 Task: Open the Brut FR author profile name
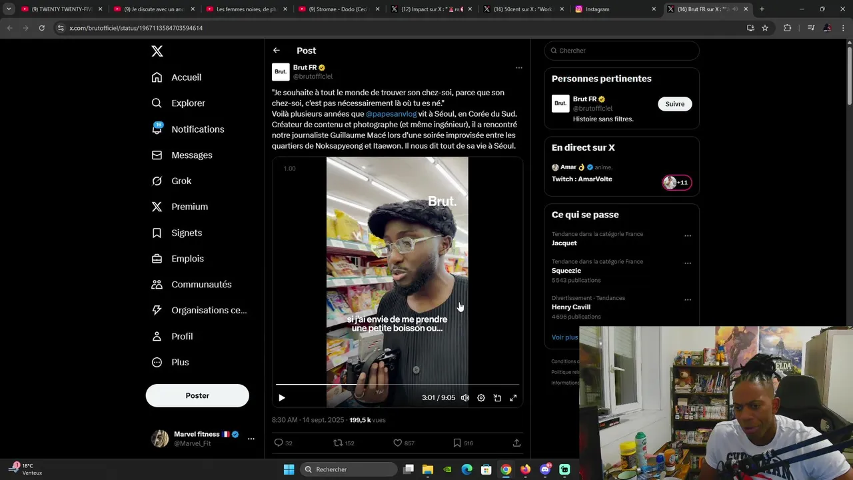click(305, 67)
